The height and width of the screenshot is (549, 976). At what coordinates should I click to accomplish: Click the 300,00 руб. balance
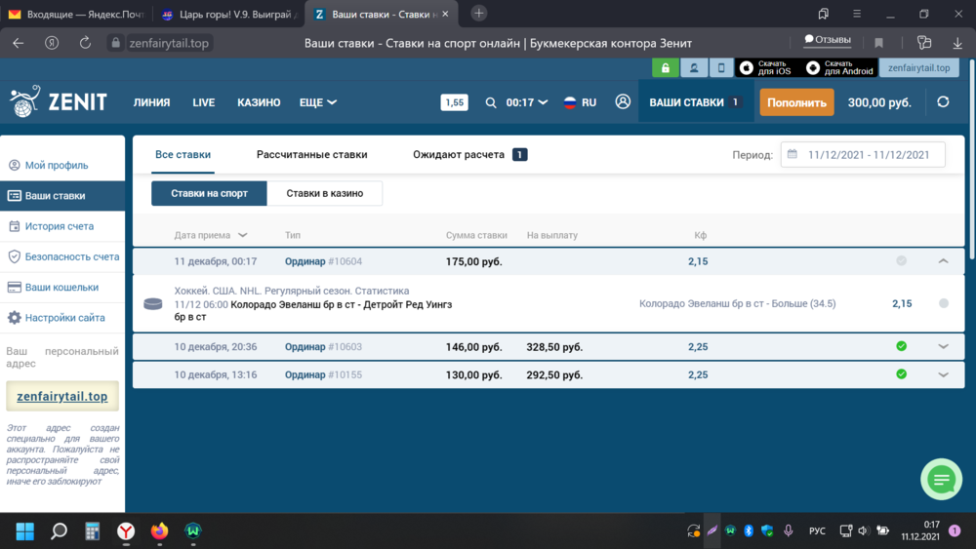click(879, 102)
